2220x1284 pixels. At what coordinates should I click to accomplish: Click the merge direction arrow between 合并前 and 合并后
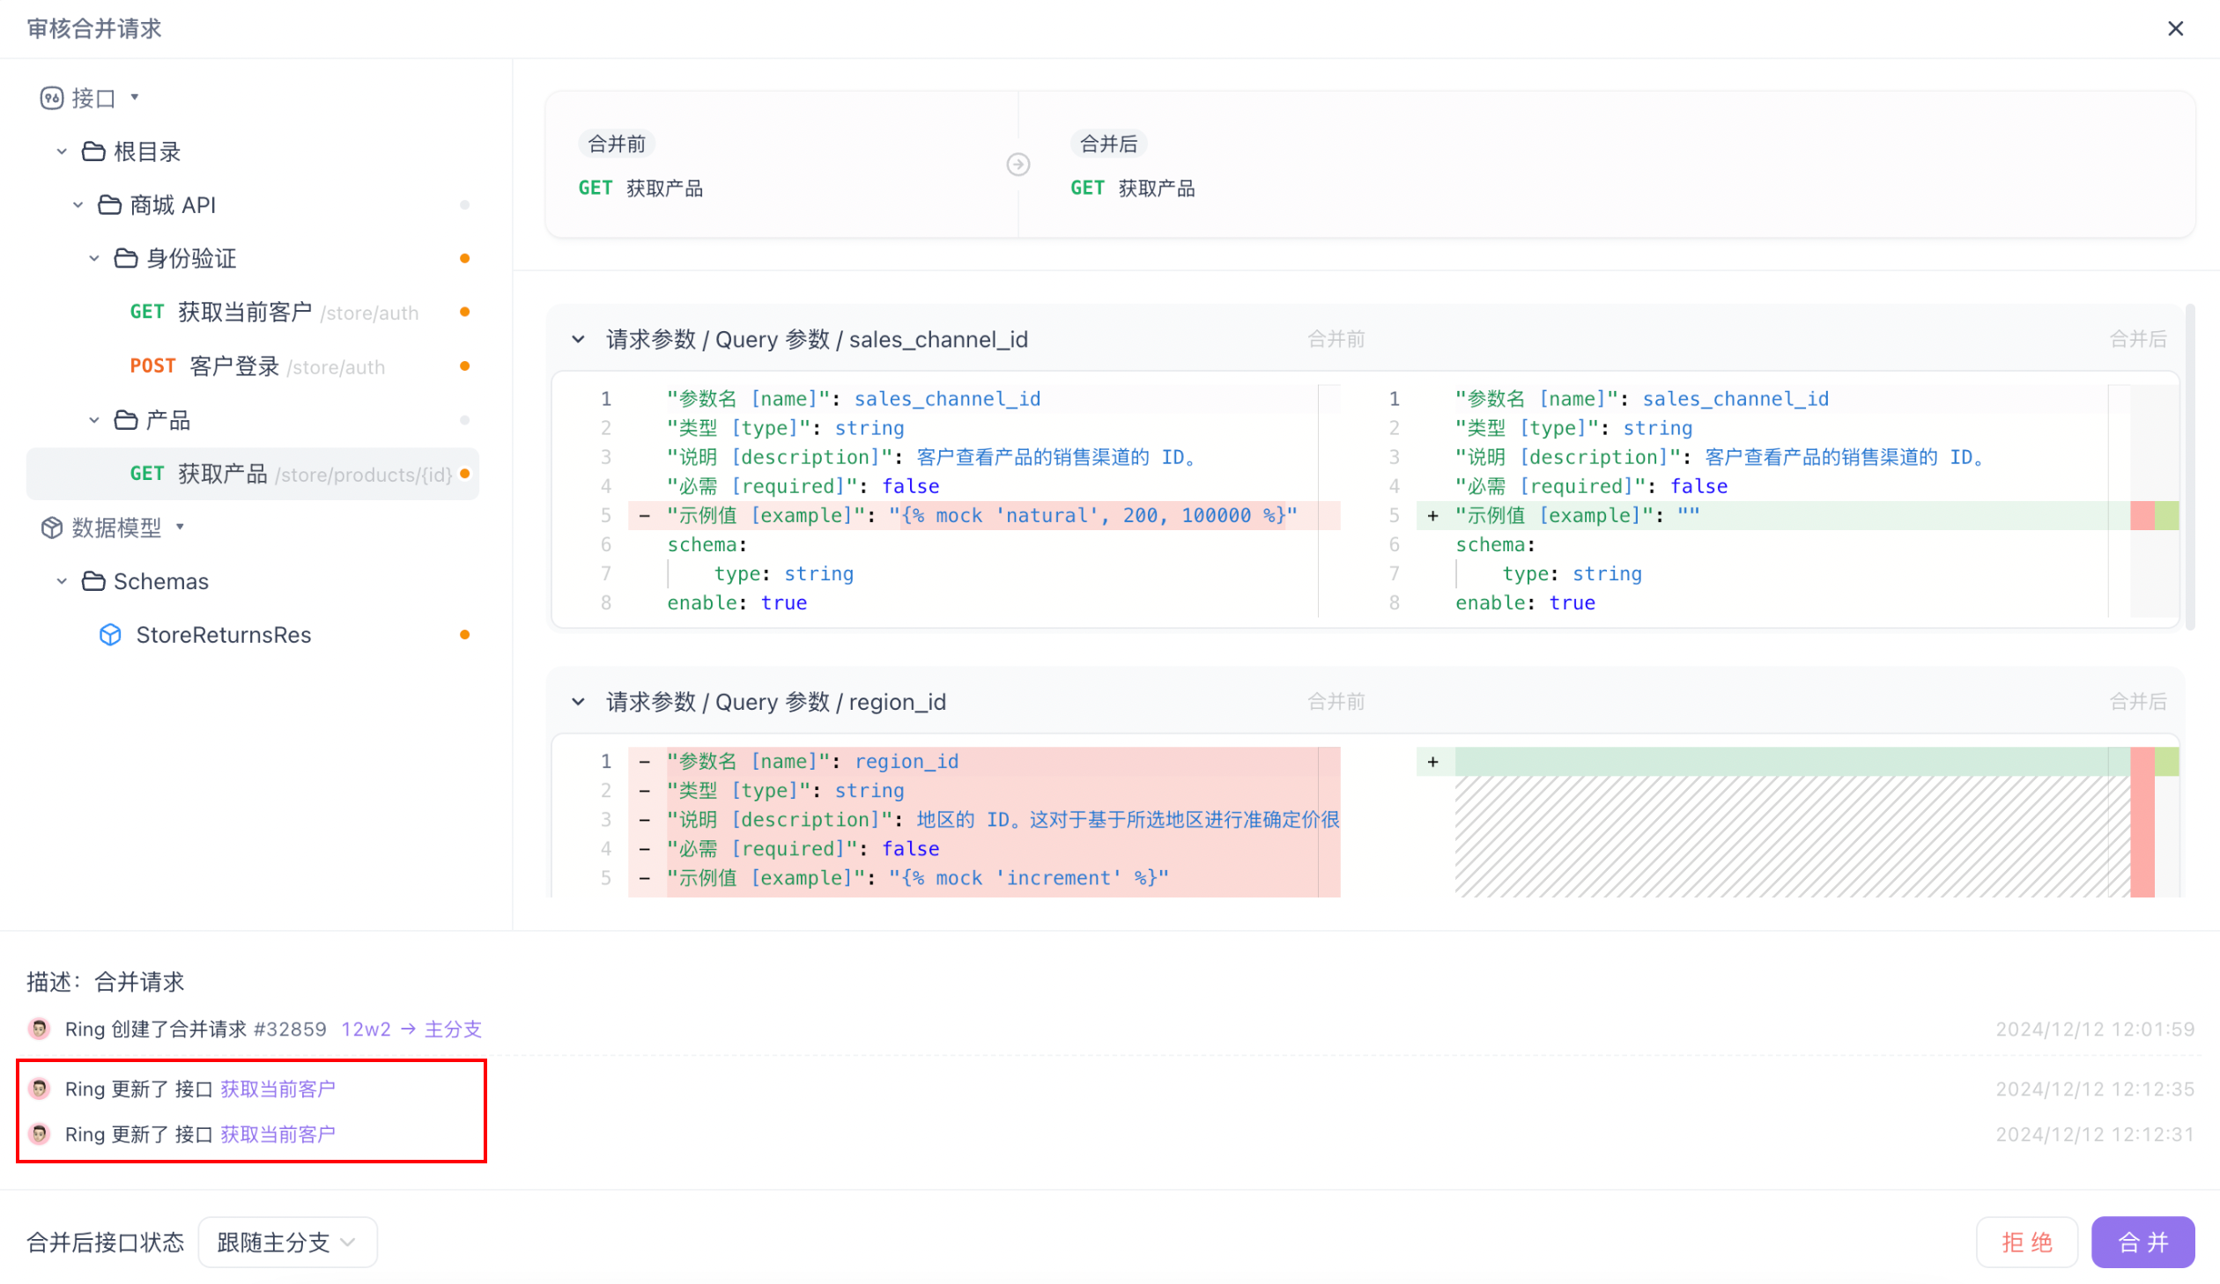pyautogui.click(x=1019, y=163)
